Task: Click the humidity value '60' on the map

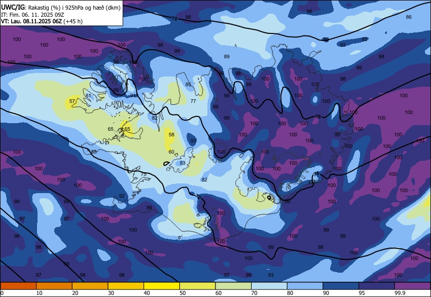Action: tap(171, 152)
